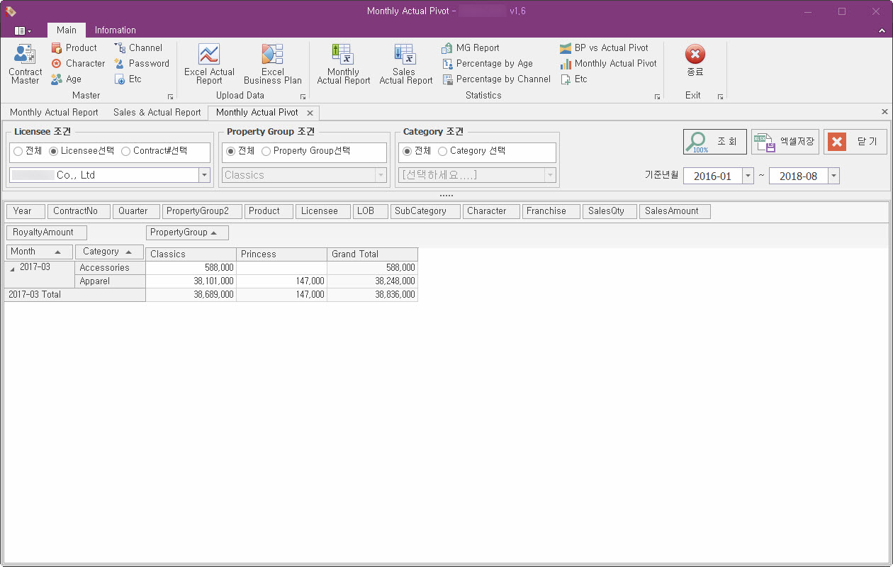Open the Character master
Screen dimensions: 893x567
pyautogui.click(x=78, y=63)
